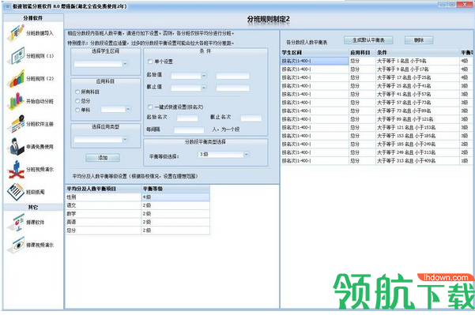Select row 大于等于 25 名且 小于41名
Image resolution: width=475 pixels, height=315 pixels.
375,86
